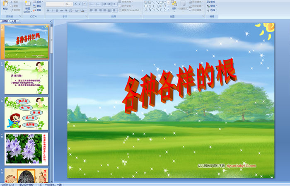Viewport: 290px width, 186px height.
Task: Open the Select (选择) dropdown
Action: coord(213,10)
